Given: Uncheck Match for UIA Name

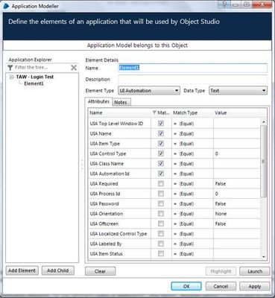Looking at the screenshot, I should point(161,133).
